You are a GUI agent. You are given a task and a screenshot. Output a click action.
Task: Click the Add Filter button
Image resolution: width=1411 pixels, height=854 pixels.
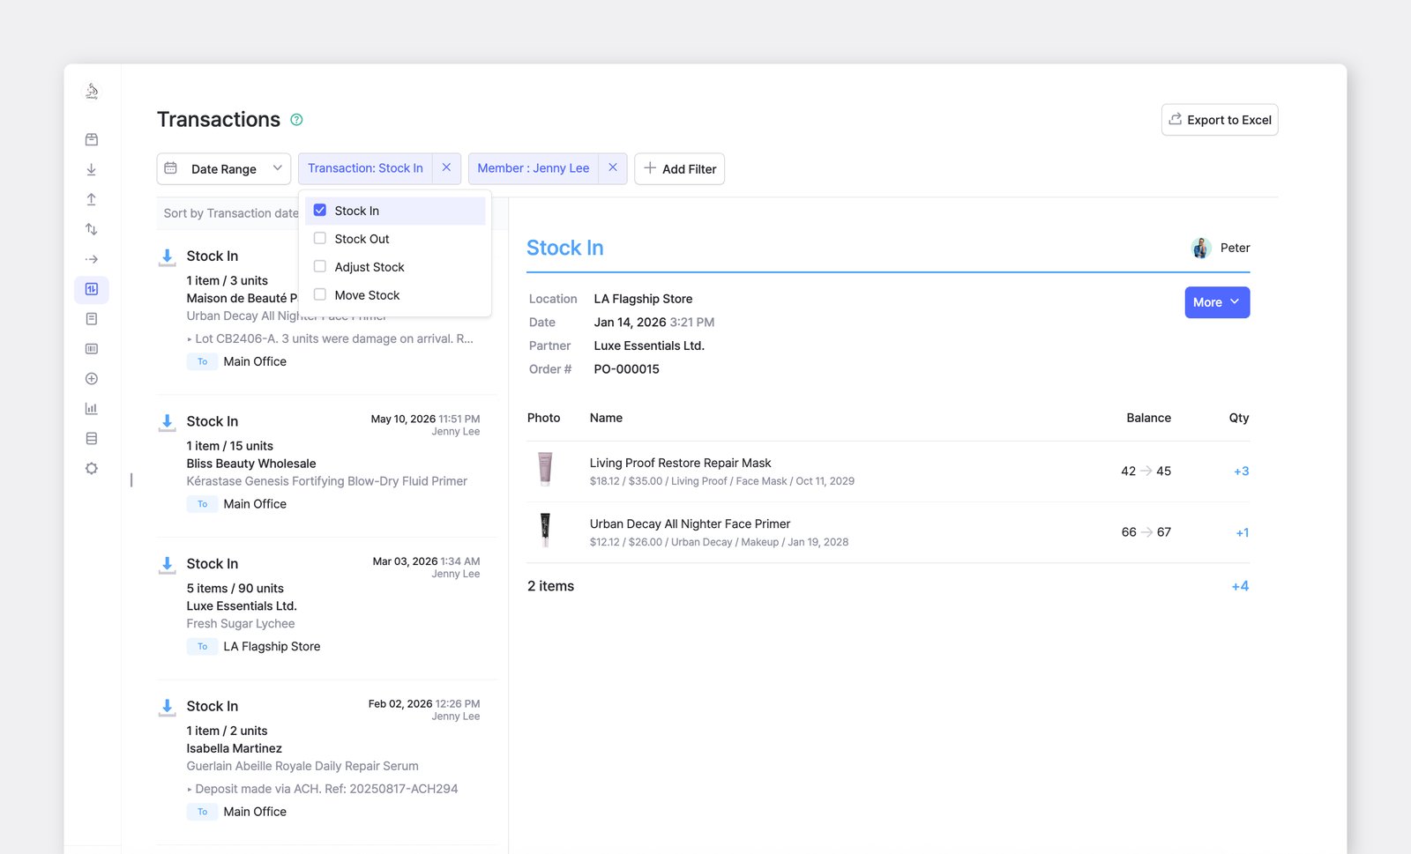(x=680, y=169)
